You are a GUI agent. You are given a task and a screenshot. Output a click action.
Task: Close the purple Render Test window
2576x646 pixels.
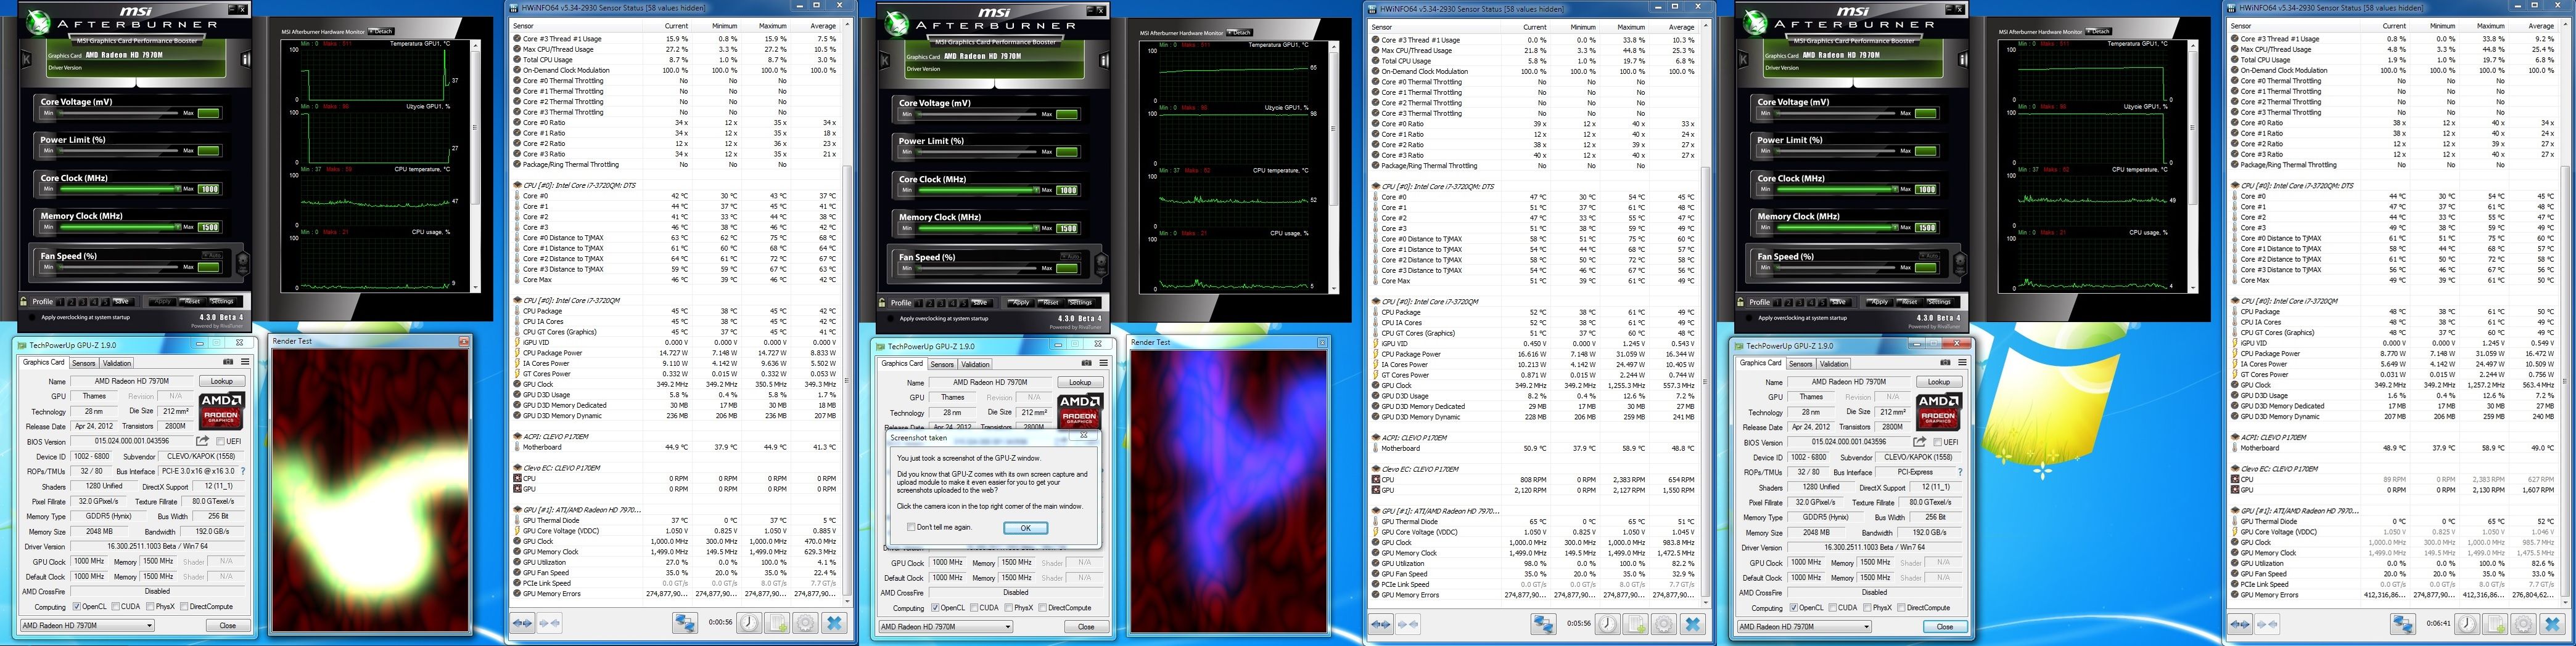[1322, 342]
